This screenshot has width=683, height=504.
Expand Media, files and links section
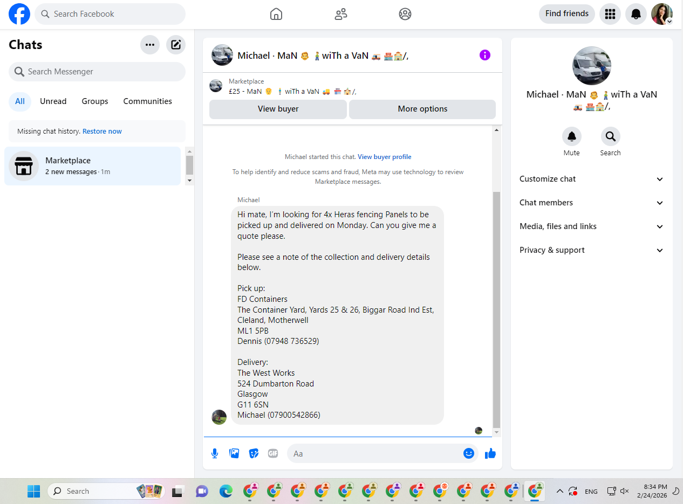click(592, 226)
